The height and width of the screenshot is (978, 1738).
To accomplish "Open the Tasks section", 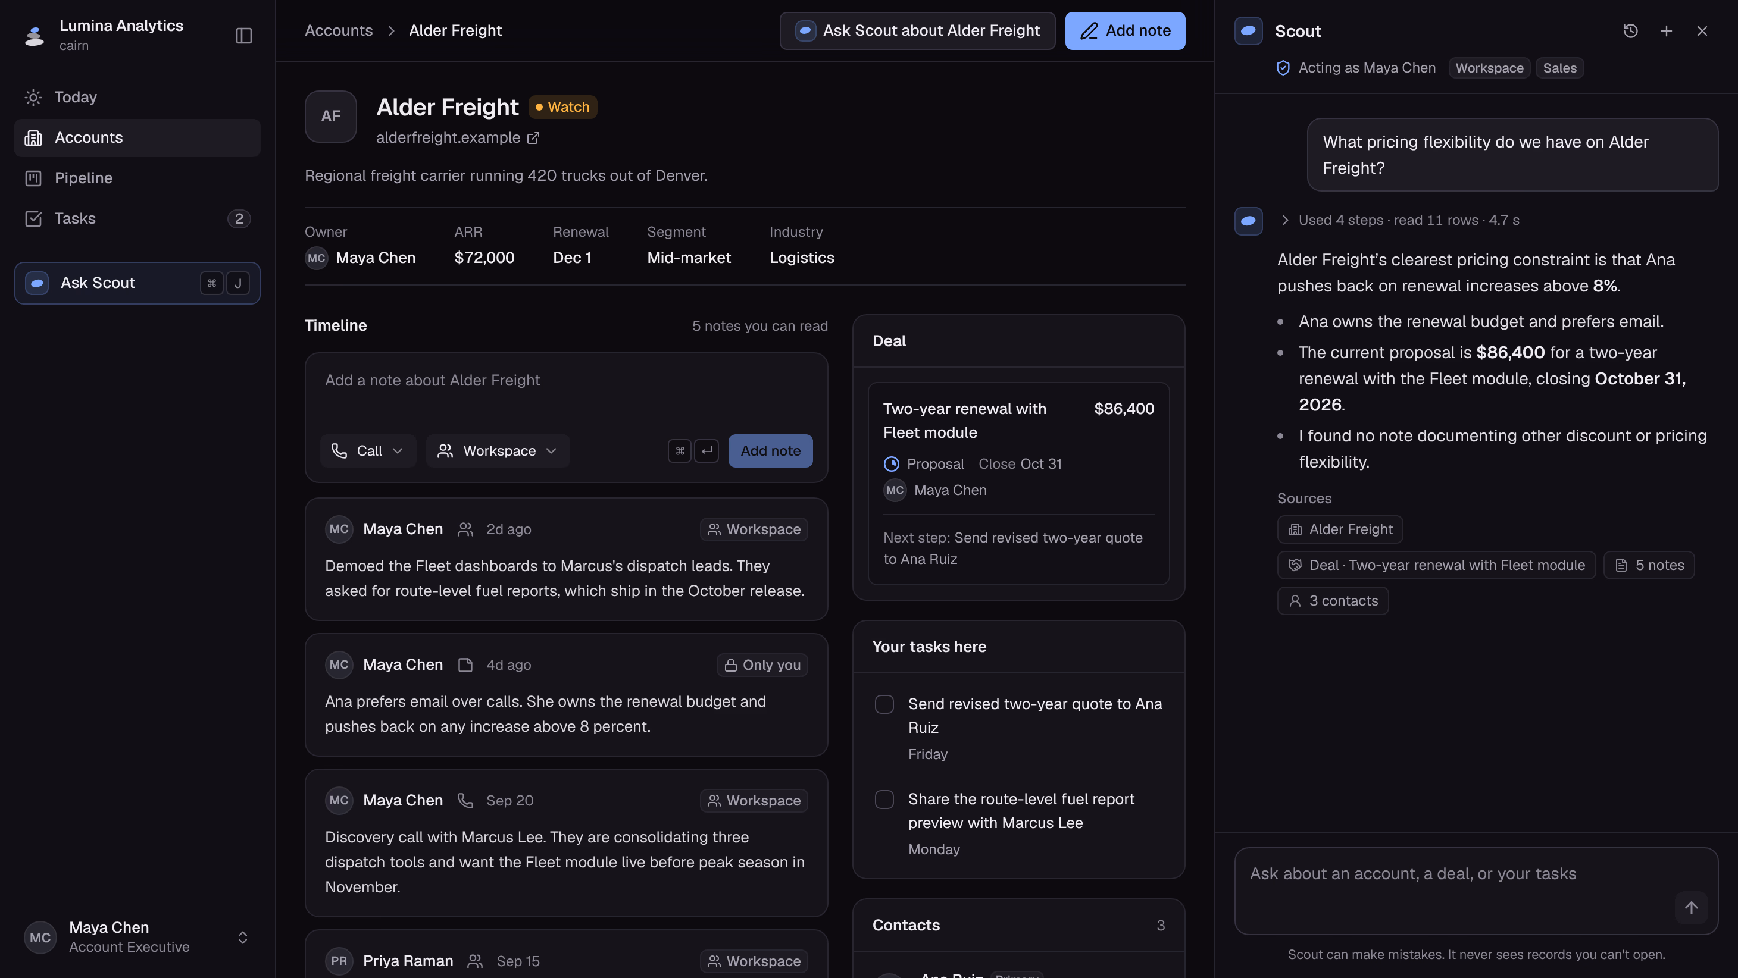I will tap(137, 218).
